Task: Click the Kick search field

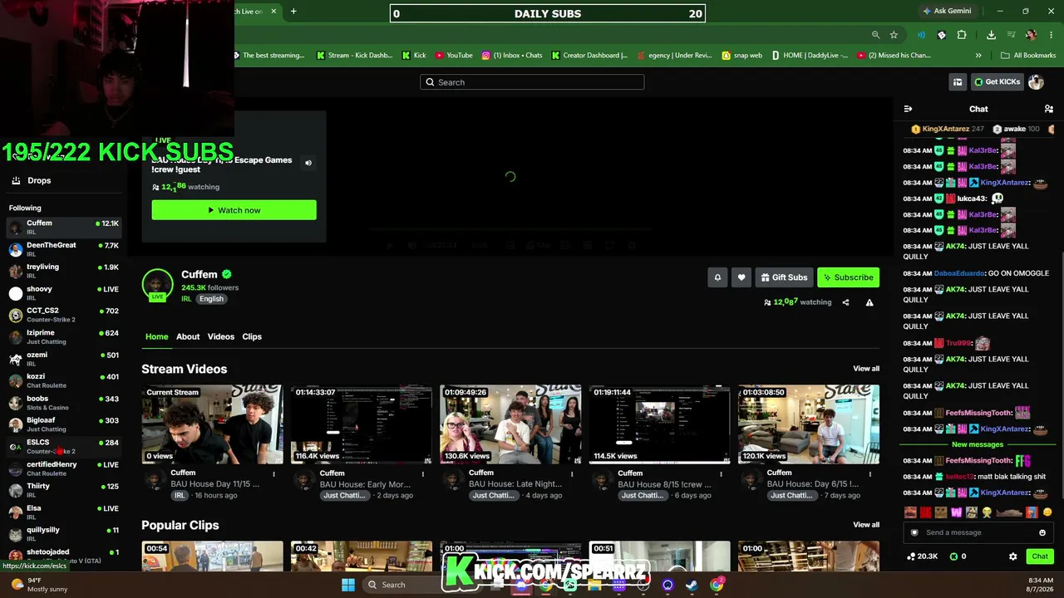Action: point(532,82)
